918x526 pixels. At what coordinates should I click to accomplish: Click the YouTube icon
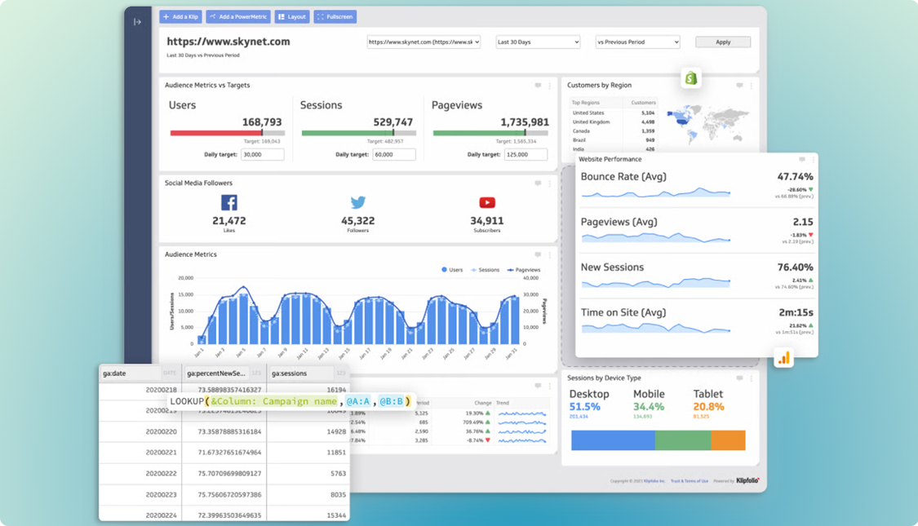(x=487, y=202)
